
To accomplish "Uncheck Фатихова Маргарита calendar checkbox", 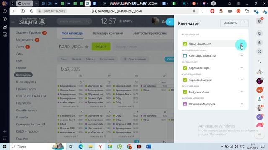I will point(185,104).
